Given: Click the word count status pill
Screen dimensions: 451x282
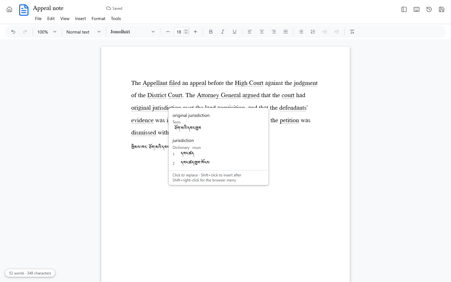Looking at the screenshot, I should [30, 273].
